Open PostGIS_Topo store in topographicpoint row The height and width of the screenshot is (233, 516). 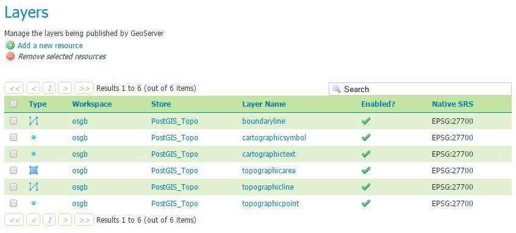click(174, 203)
